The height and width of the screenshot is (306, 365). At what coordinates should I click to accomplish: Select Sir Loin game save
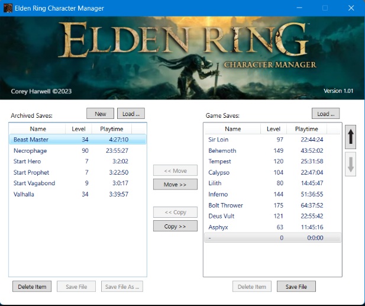[273, 140]
